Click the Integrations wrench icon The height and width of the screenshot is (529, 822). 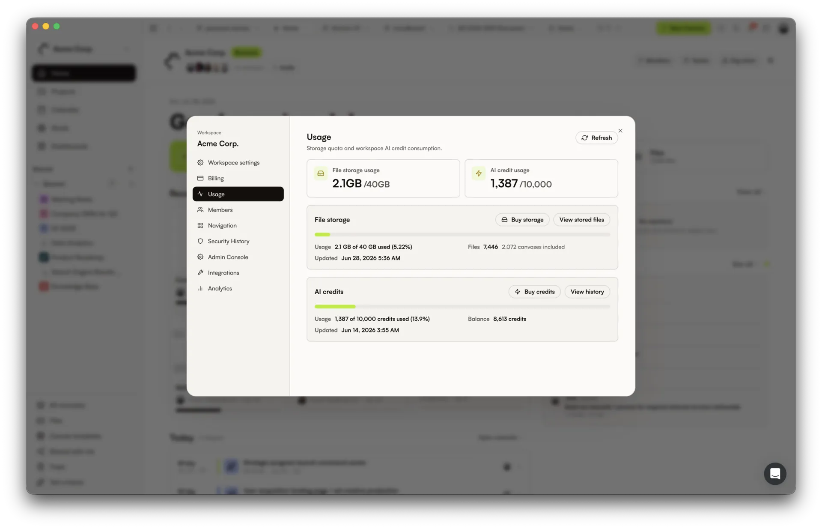pyautogui.click(x=200, y=273)
